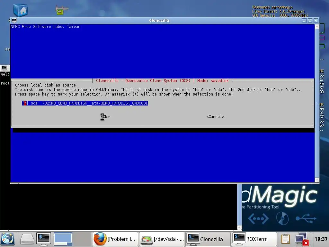The width and height of the screenshot is (329, 247).
Task: Click the disc icon on wallpaper
Action: [x=282, y=218]
